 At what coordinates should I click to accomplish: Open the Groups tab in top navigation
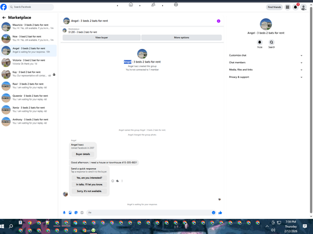tap(153, 4)
